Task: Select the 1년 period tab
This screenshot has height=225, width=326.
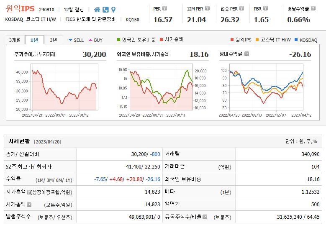Action: pyautogui.click(x=34, y=40)
